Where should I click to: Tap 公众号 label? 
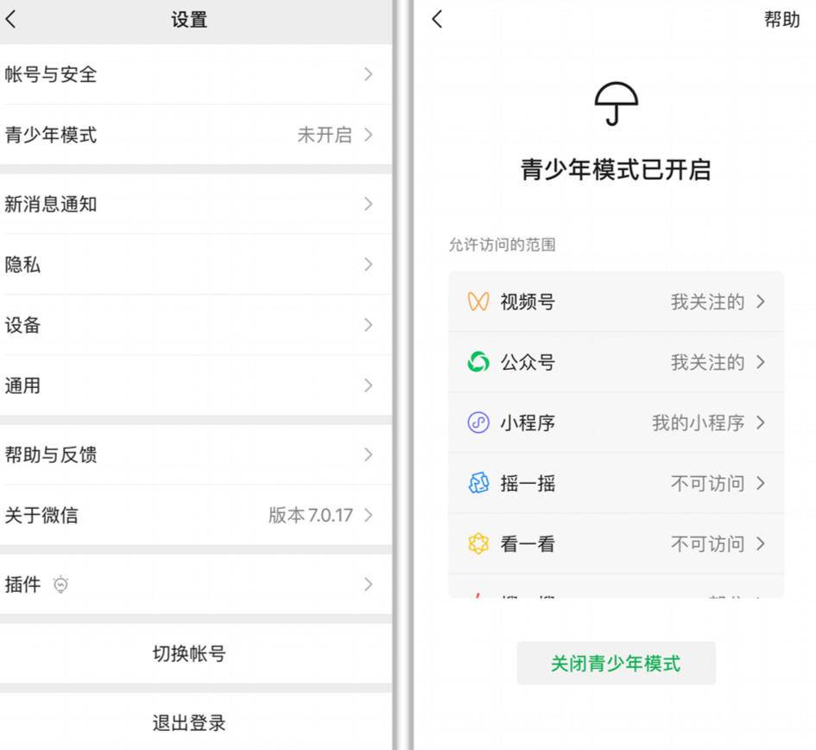[528, 362]
